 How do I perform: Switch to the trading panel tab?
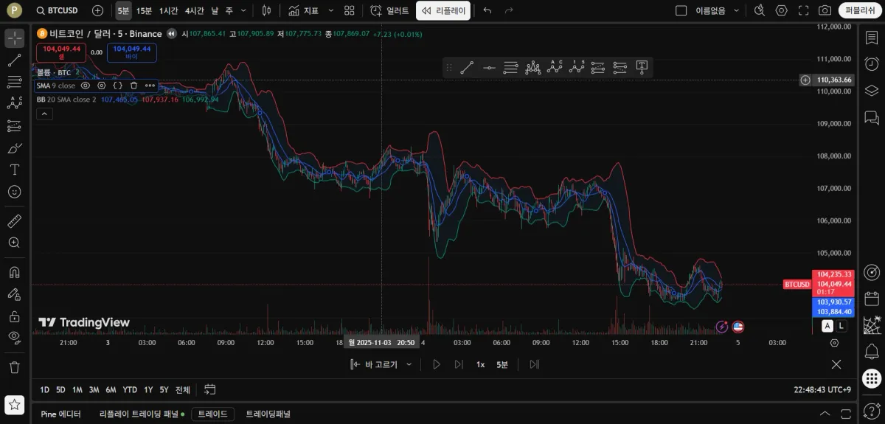pyautogui.click(x=268, y=414)
